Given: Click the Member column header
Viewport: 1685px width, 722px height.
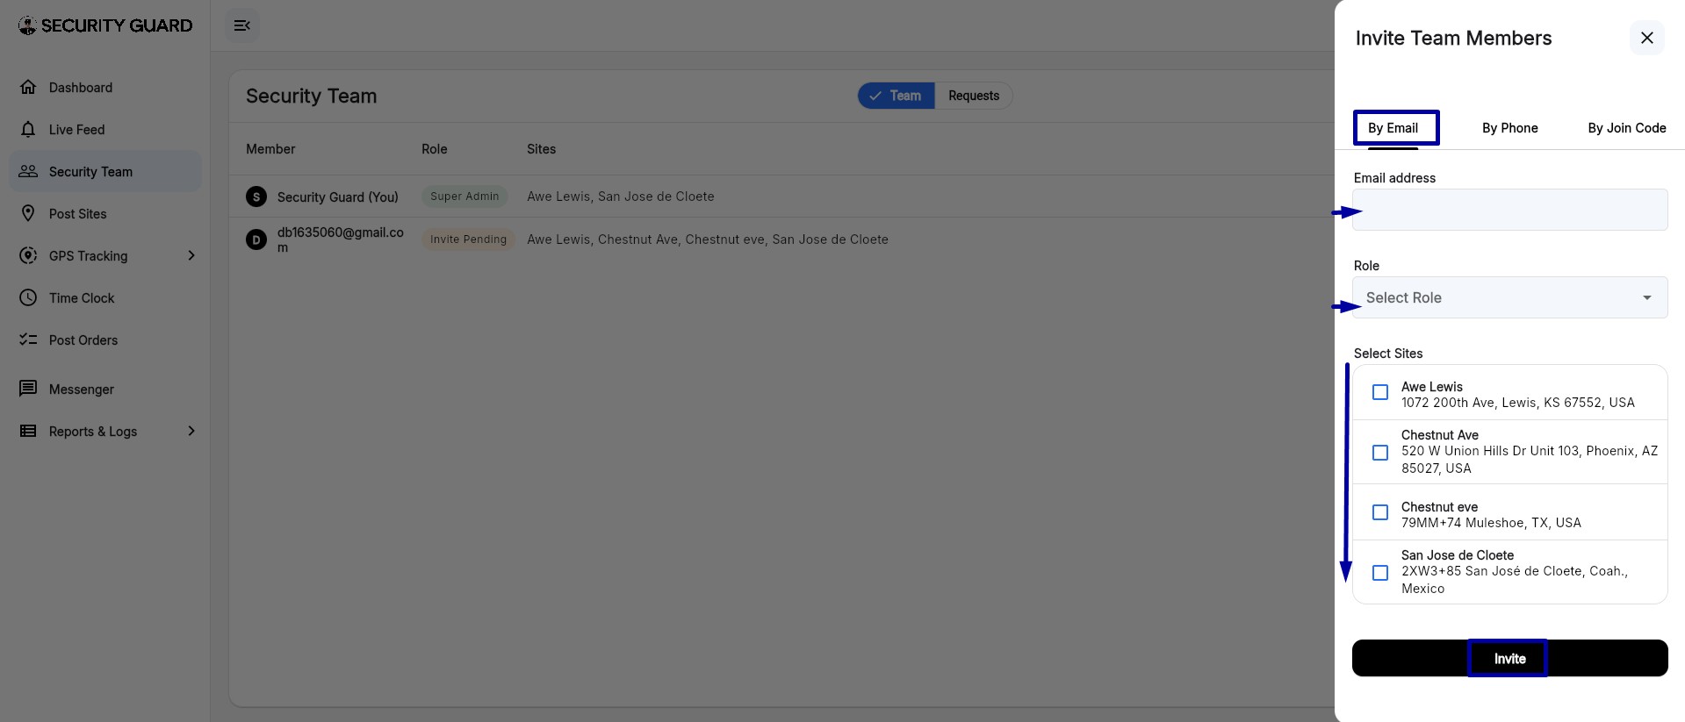Looking at the screenshot, I should click(270, 149).
